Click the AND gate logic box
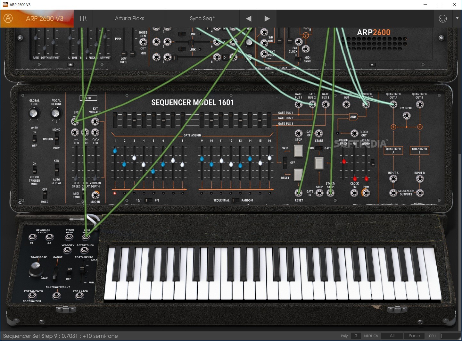The width and height of the screenshot is (462, 341). click(353, 117)
